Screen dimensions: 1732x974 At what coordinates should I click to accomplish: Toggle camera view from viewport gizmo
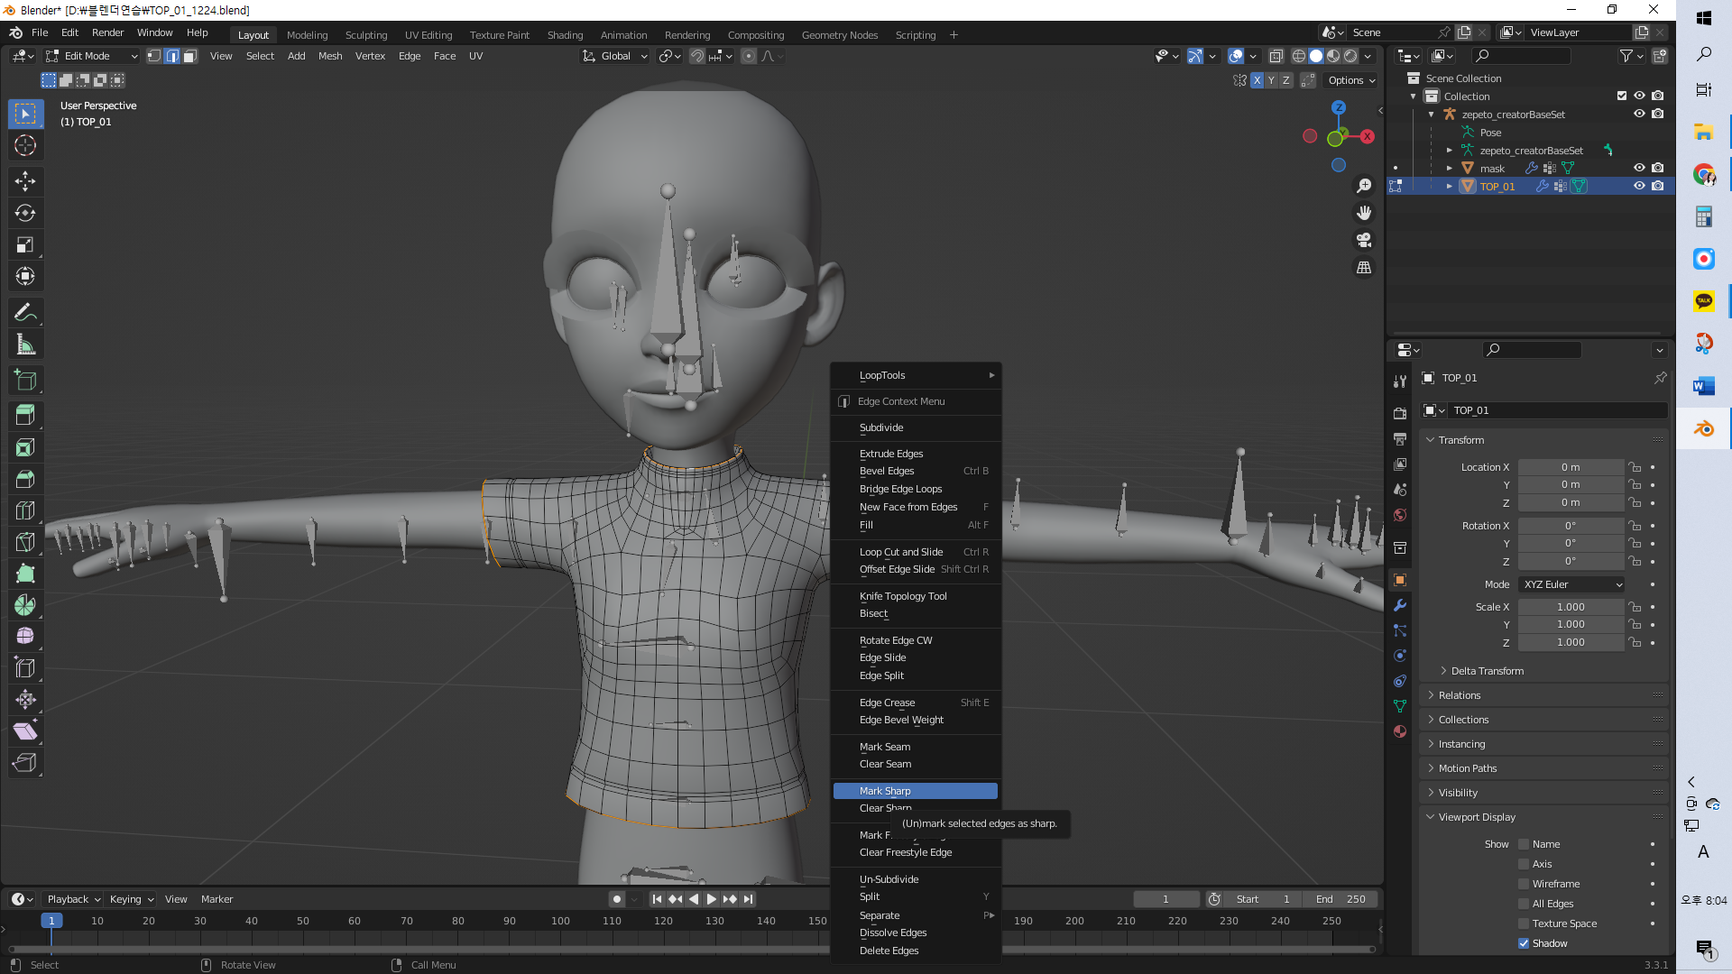click(x=1364, y=240)
